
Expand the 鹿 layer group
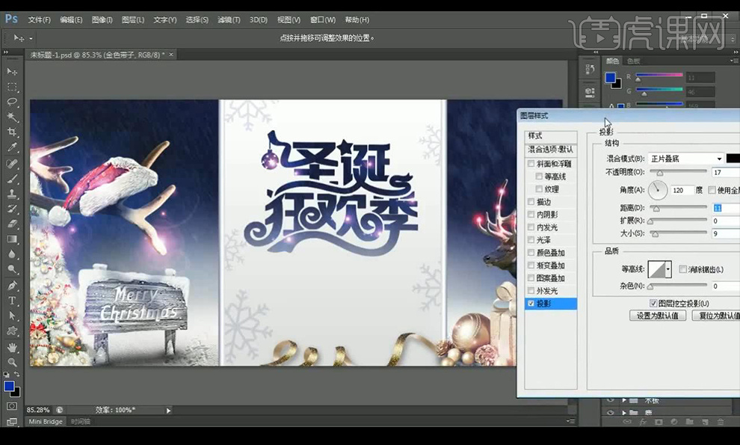[x=624, y=412]
